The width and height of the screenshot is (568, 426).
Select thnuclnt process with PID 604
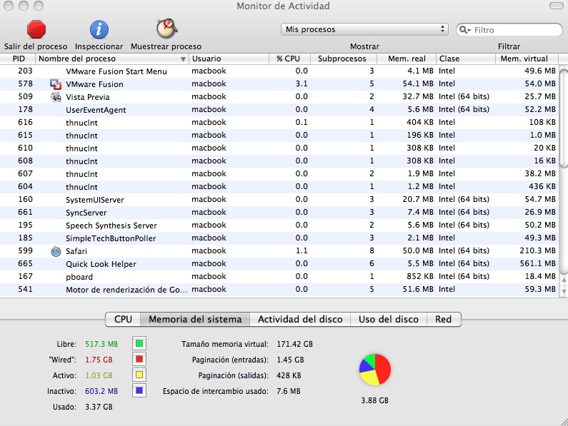pos(279,187)
